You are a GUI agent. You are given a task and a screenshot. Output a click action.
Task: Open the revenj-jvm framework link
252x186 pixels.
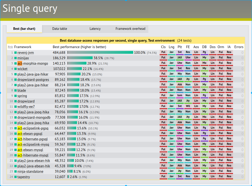click(x=26, y=52)
